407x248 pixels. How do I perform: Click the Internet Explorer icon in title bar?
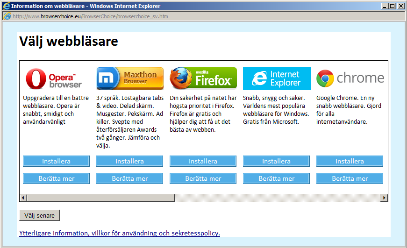5,6
